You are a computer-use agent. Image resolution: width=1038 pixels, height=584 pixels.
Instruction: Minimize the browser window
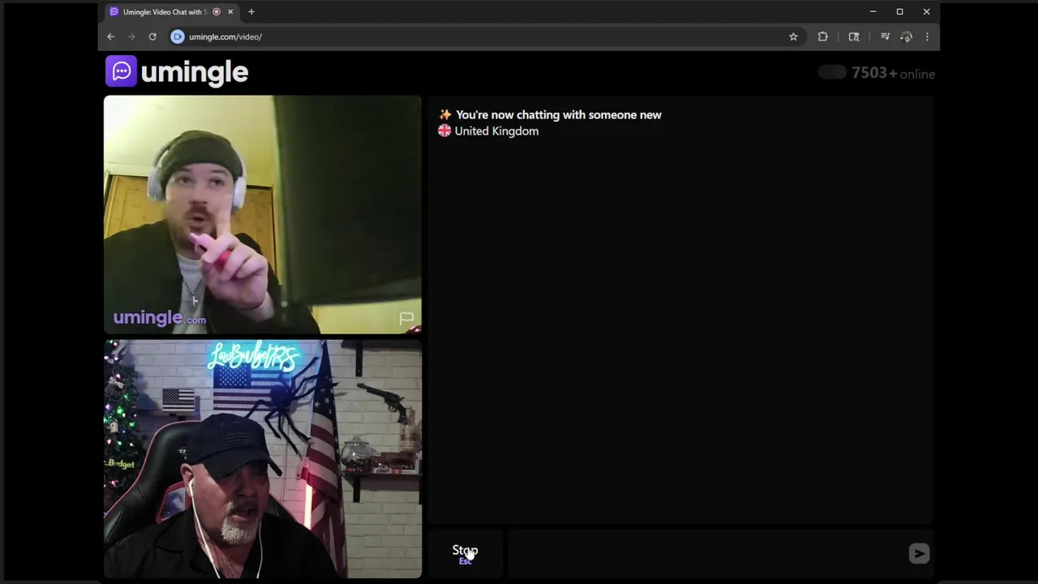873,12
